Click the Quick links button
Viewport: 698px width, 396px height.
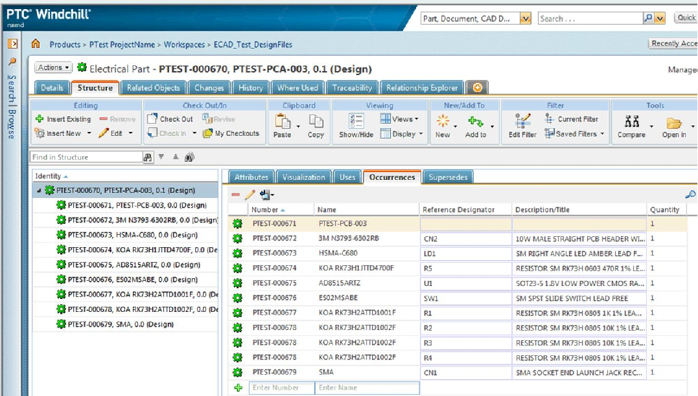686,17
